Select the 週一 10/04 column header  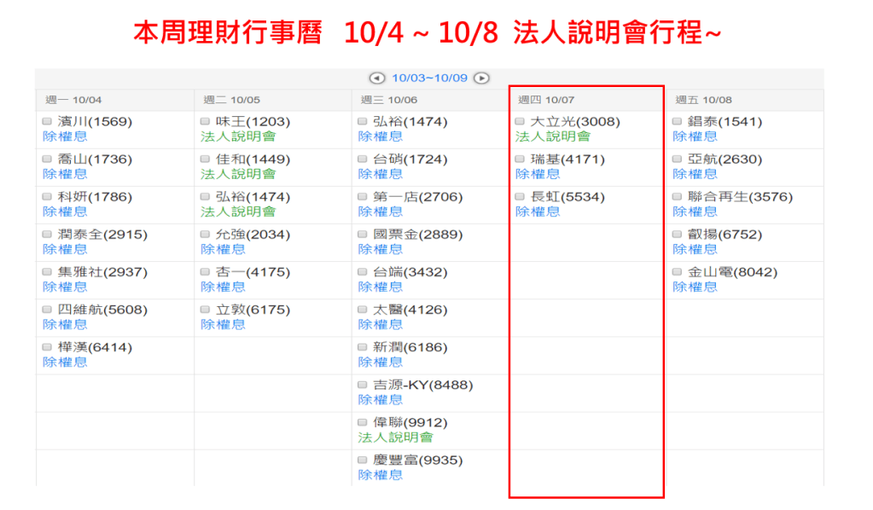[x=73, y=100]
